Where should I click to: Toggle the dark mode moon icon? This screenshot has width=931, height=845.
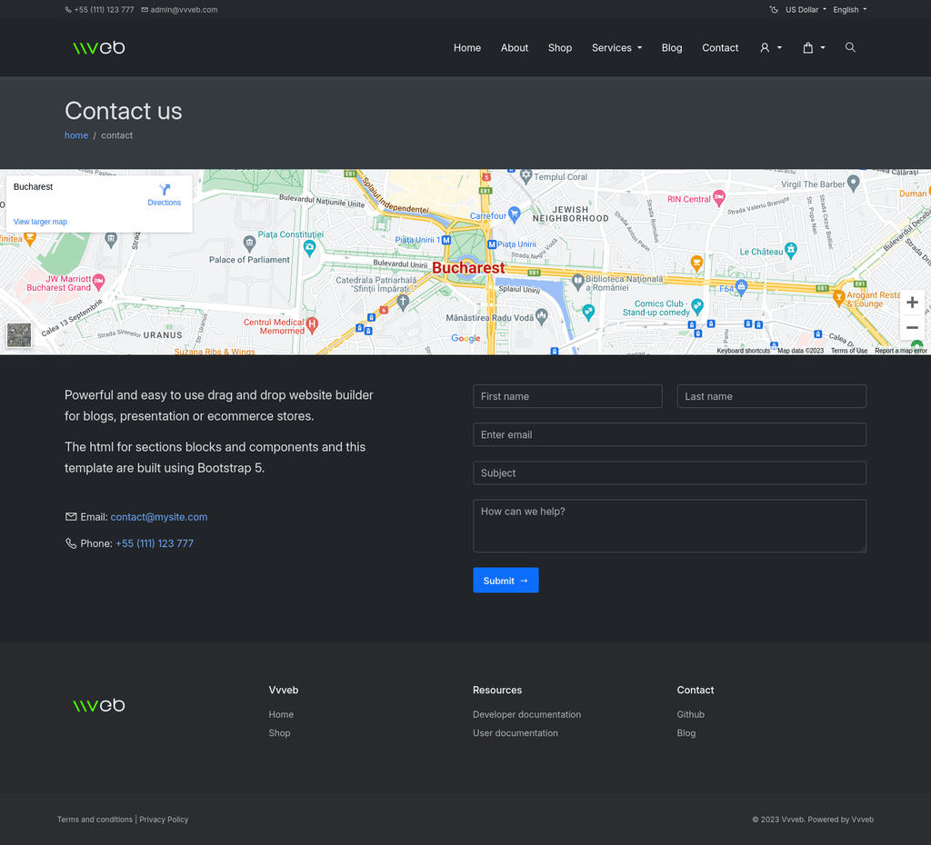(774, 9)
